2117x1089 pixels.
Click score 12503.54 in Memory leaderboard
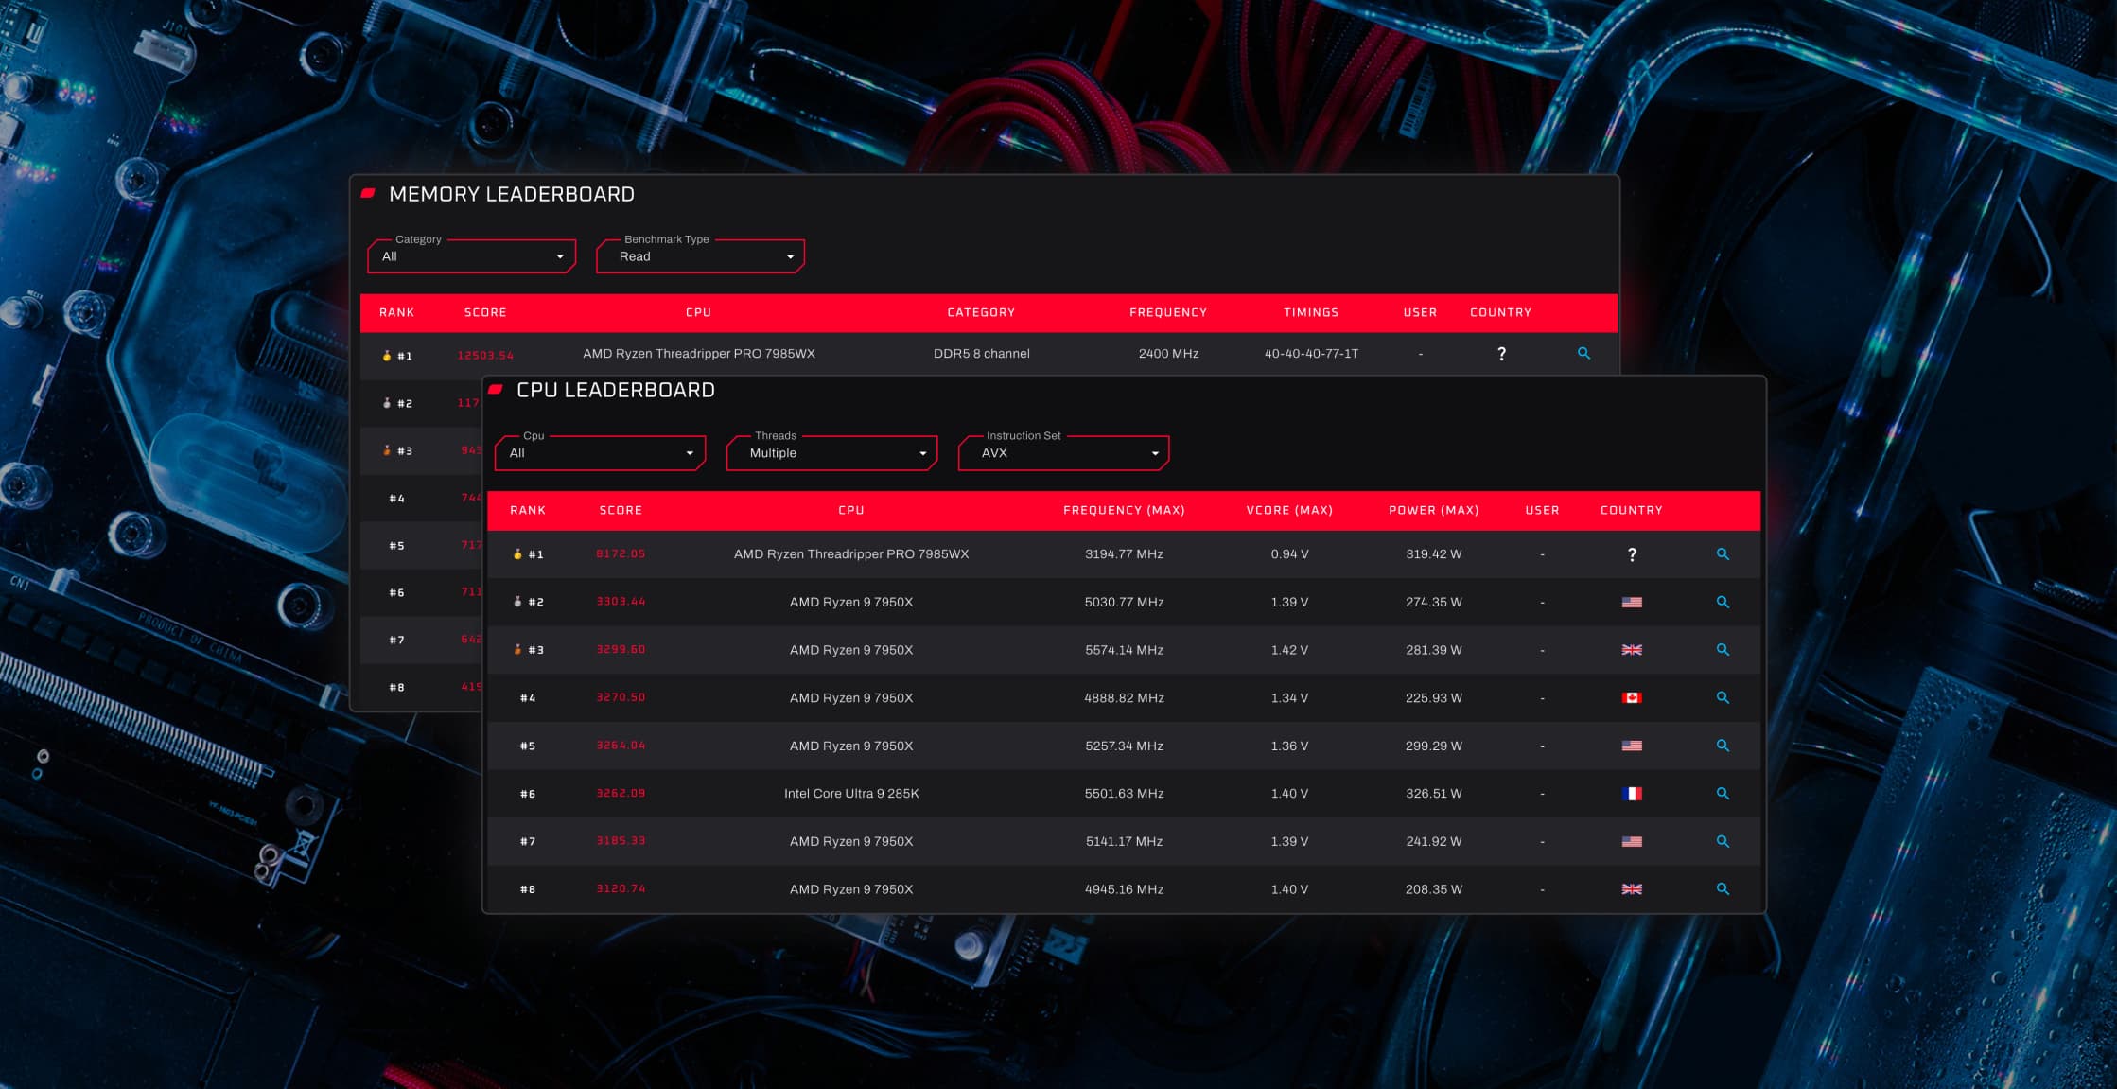point(485,356)
